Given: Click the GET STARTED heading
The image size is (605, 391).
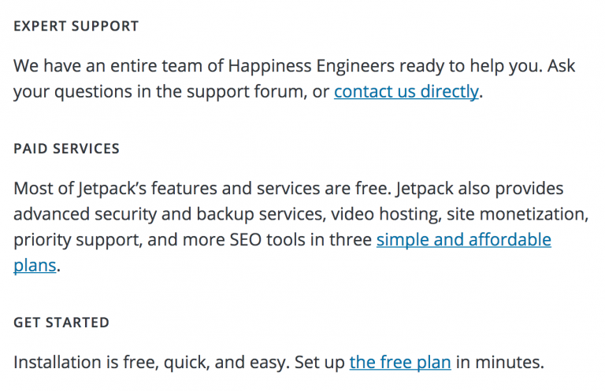Looking at the screenshot, I should [61, 323].
